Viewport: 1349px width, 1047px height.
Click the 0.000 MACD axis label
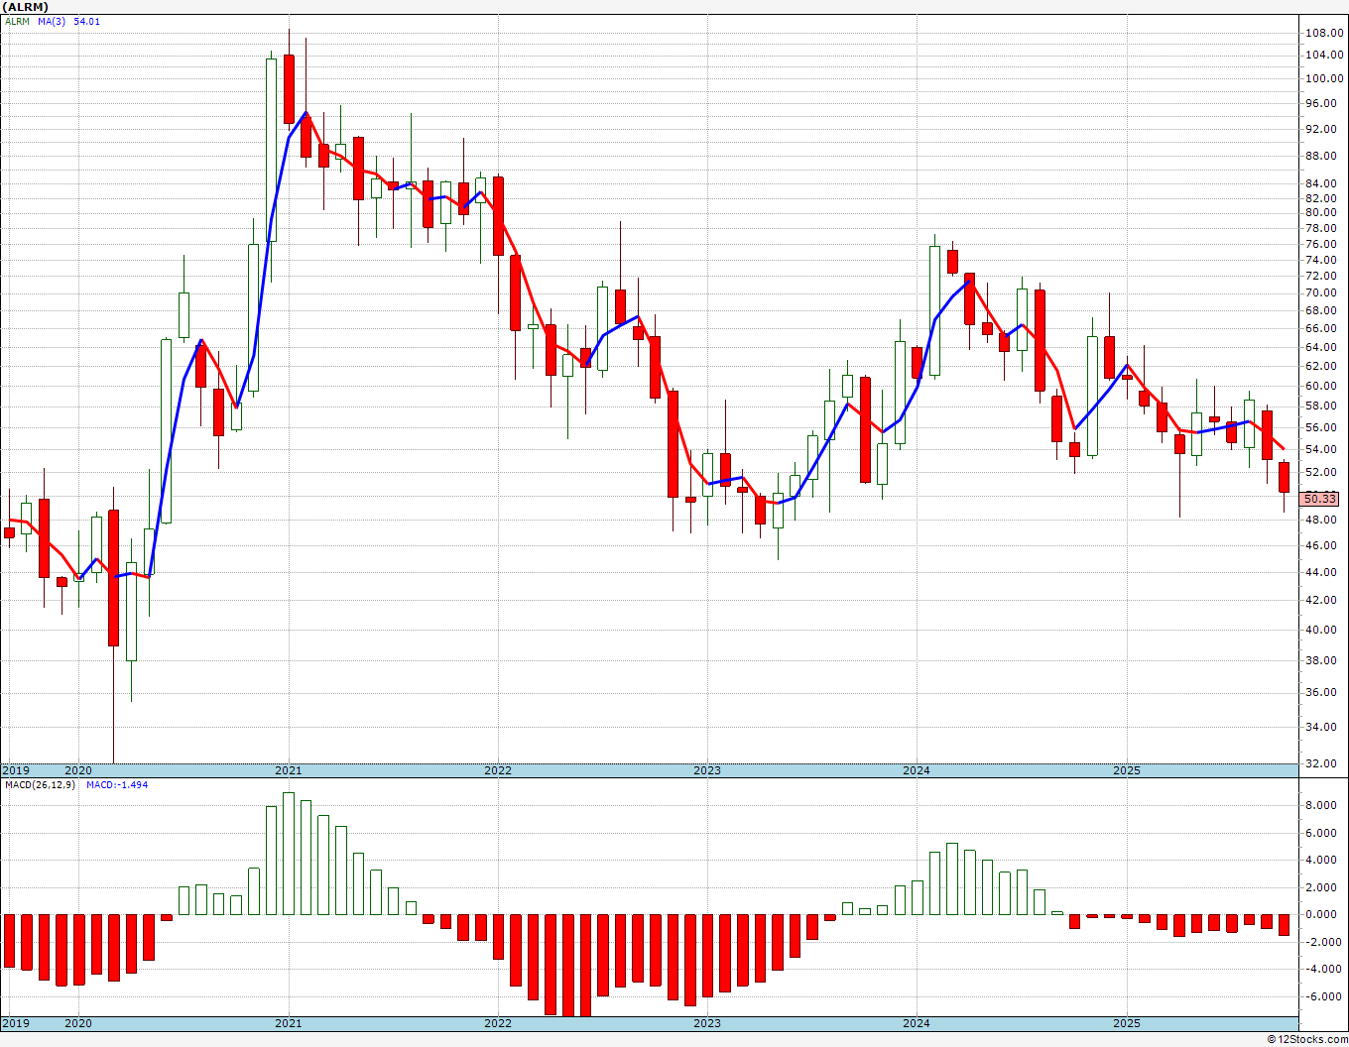[1324, 915]
